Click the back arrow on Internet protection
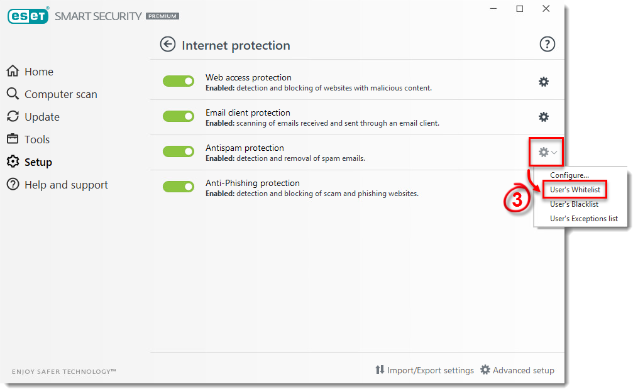 click(x=168, y=45)
